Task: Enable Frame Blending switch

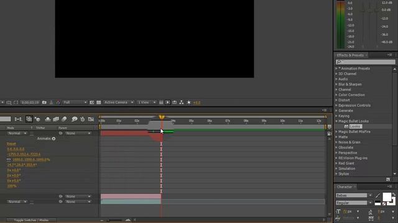Action: (56, 119)
